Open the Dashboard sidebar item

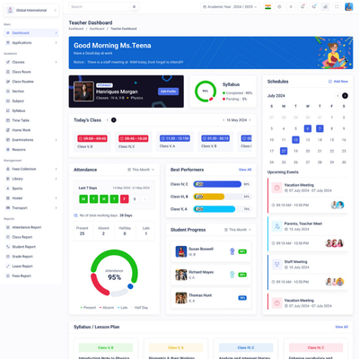(x=31, y=33)
